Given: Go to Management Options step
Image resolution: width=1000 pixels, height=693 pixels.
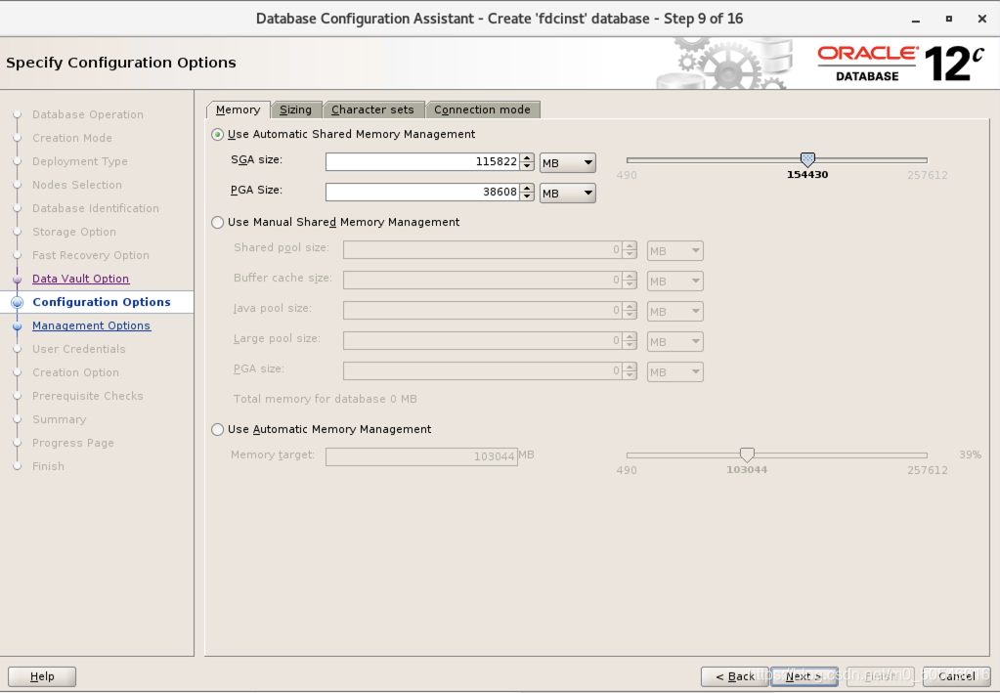Looking at the screenshot, I should (x=91, y=325).
